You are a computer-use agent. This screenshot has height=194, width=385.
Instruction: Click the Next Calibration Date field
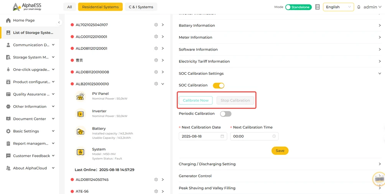coord(203,136)
